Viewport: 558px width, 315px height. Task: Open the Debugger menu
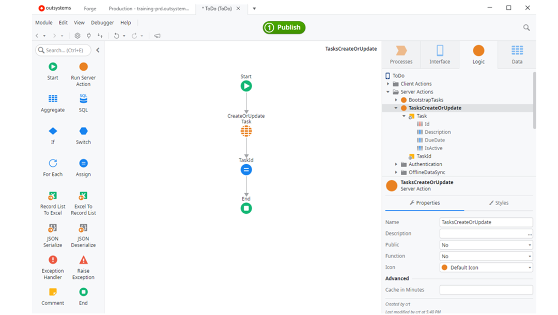(102, 23)
